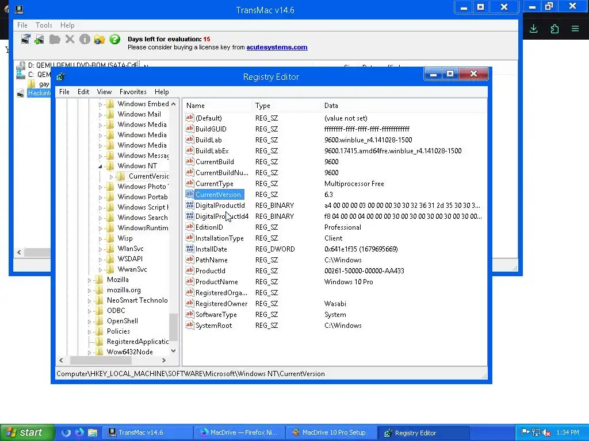
Task: Click the Registry Editor title bar icon
Action: click(x=60, y=76)
